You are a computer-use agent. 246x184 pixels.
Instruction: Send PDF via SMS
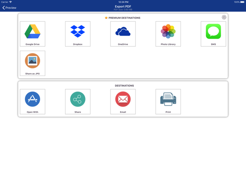pos(213,34)
